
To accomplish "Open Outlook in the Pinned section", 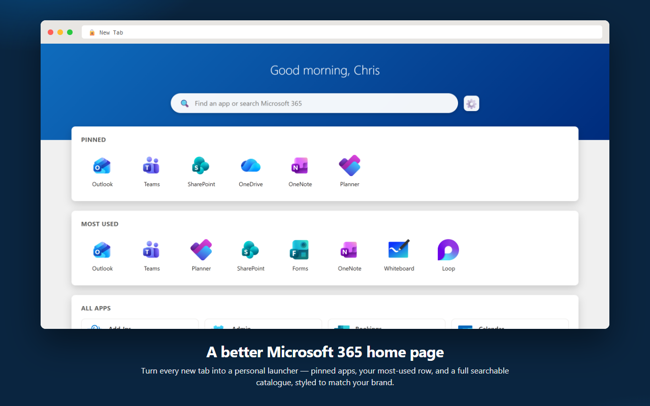I will point(102,171).
